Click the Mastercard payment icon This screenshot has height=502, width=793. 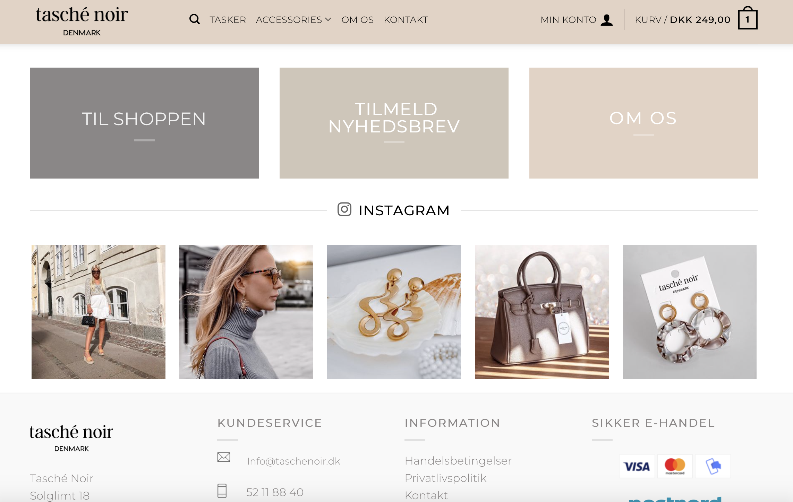(x=675, y=467)
